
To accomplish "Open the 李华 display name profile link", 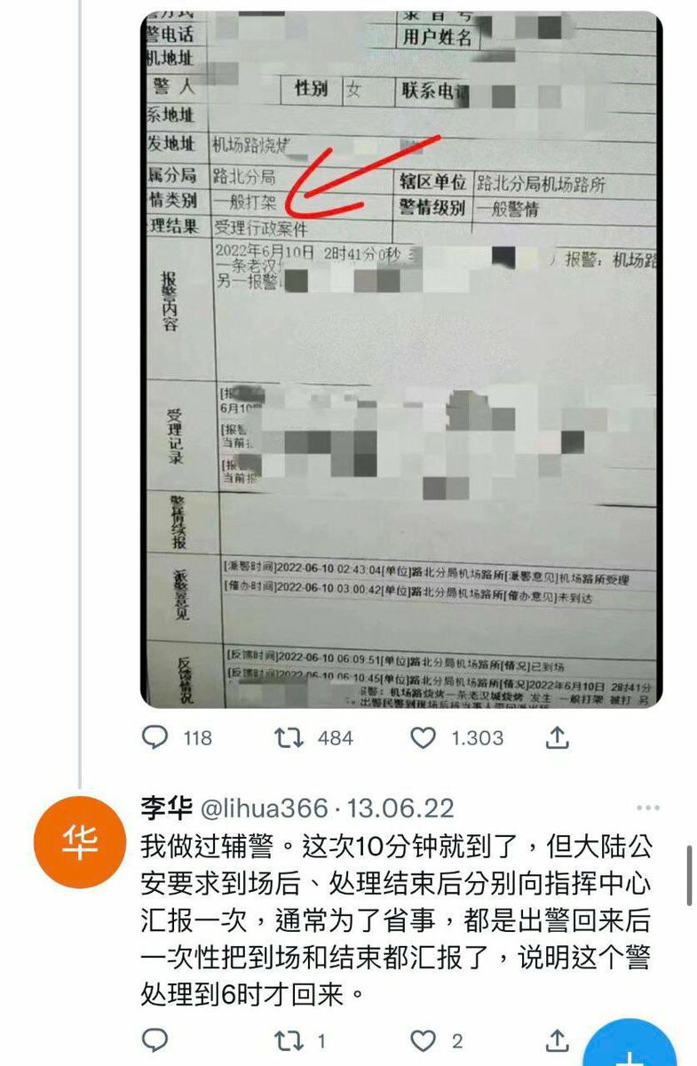I will (162, 808).
